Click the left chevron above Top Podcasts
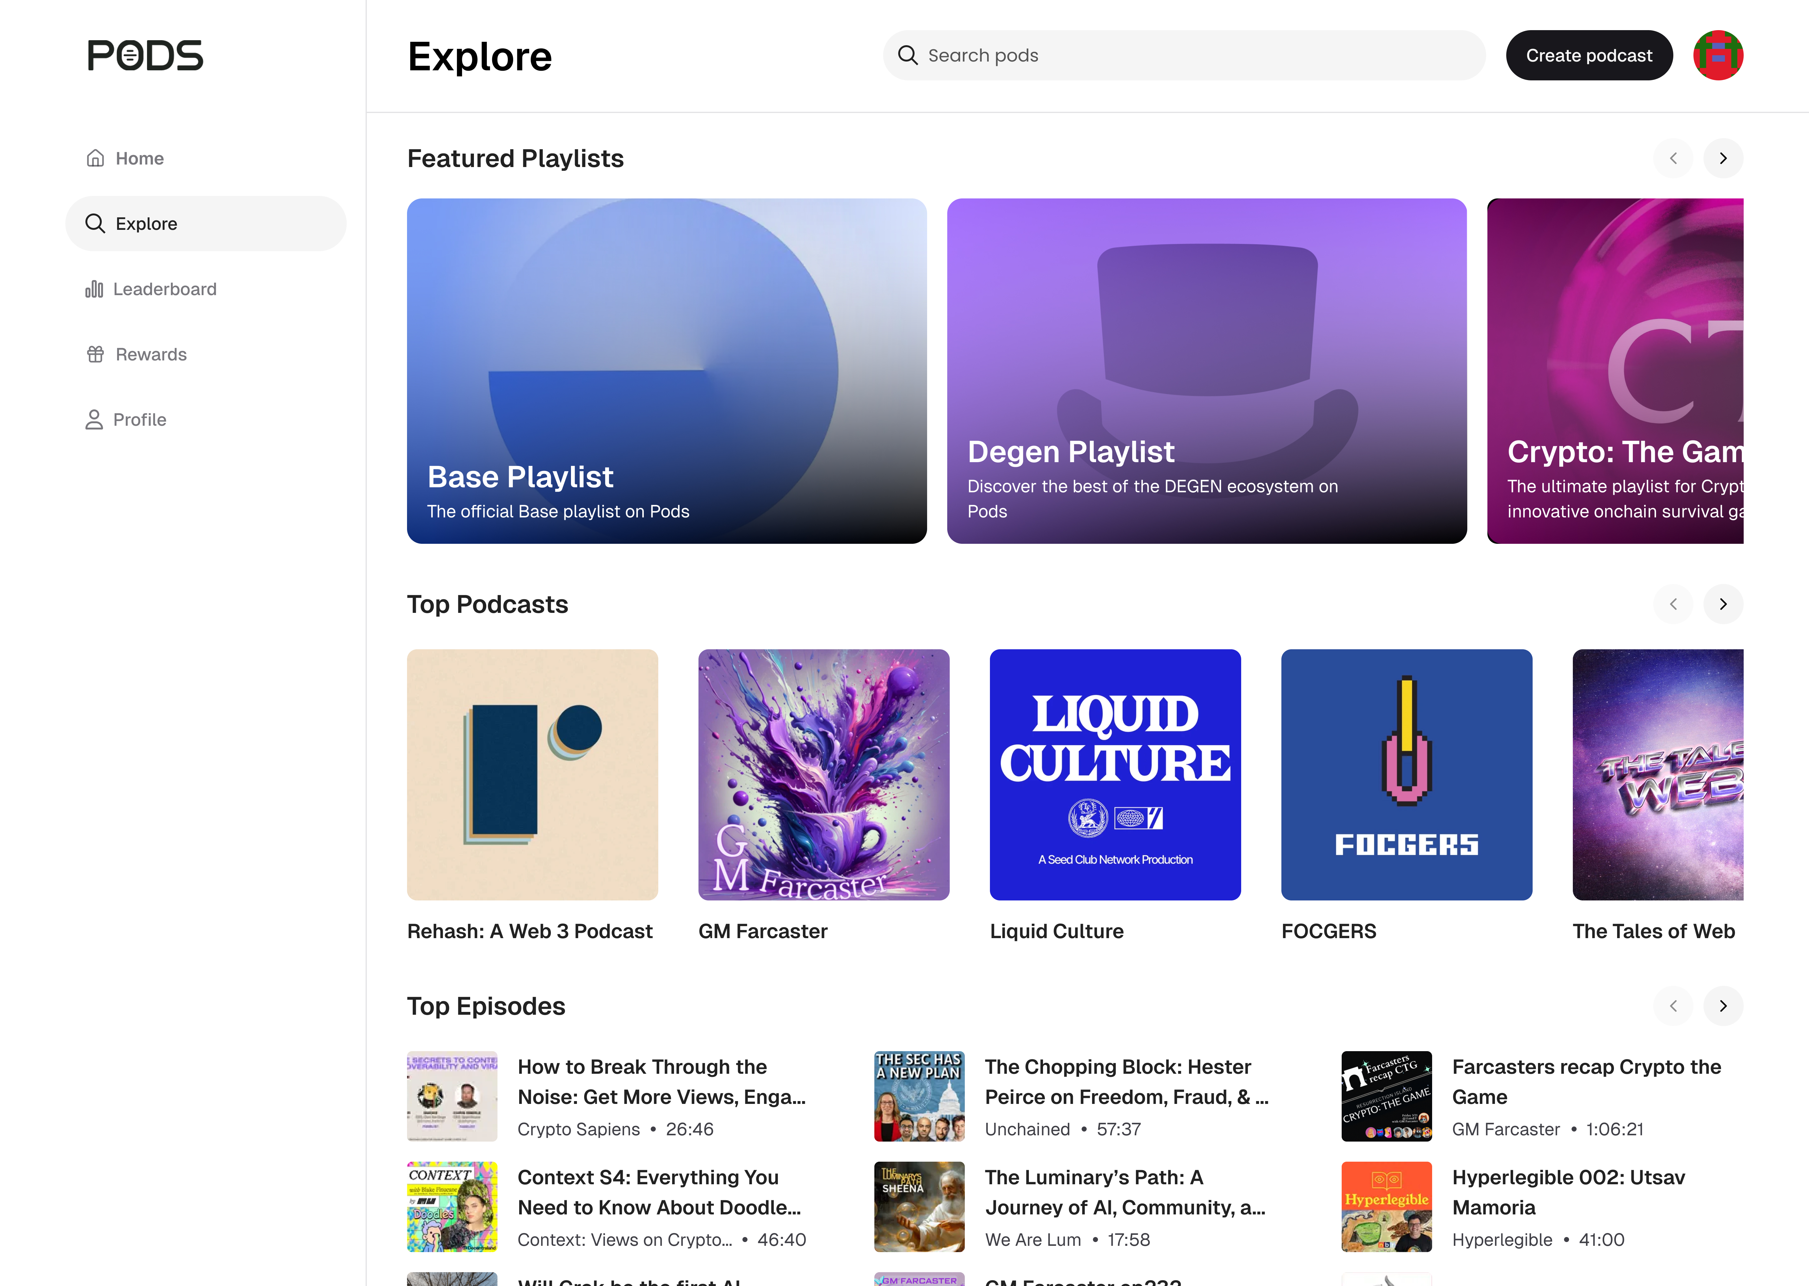Viewport: 1809px width, 1286px height. pos(1674,603)
